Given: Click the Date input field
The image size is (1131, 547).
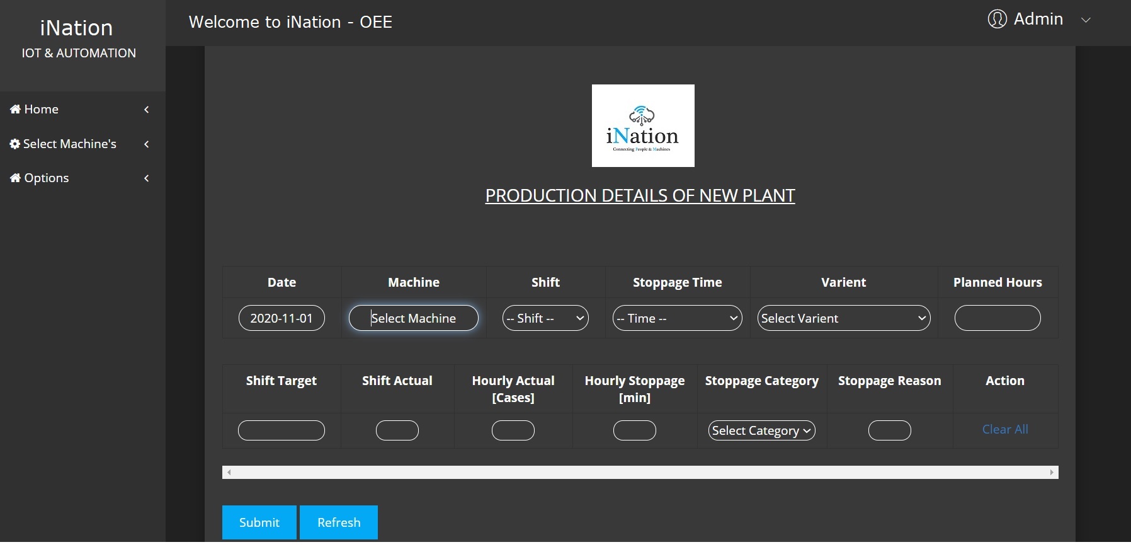Looking at the screenshot, I should 281,318.
